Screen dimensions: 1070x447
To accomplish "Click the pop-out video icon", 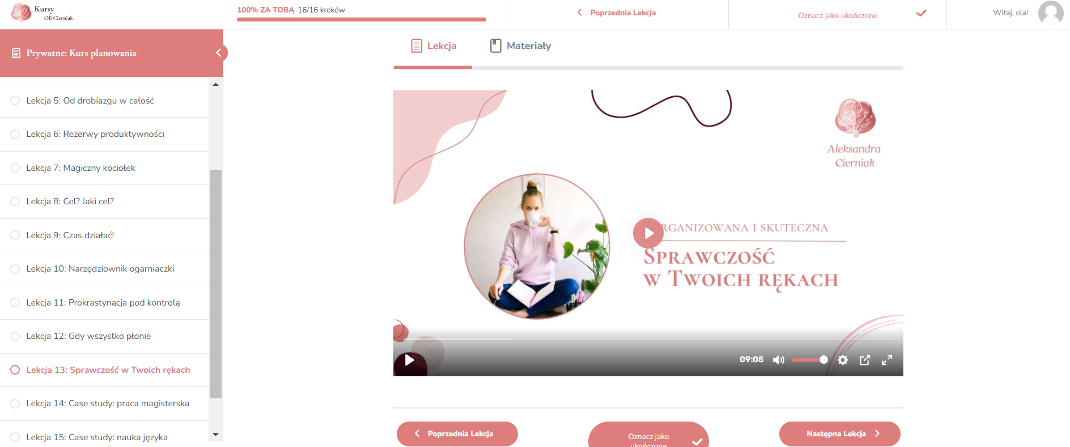I will [x=865, y=360].
